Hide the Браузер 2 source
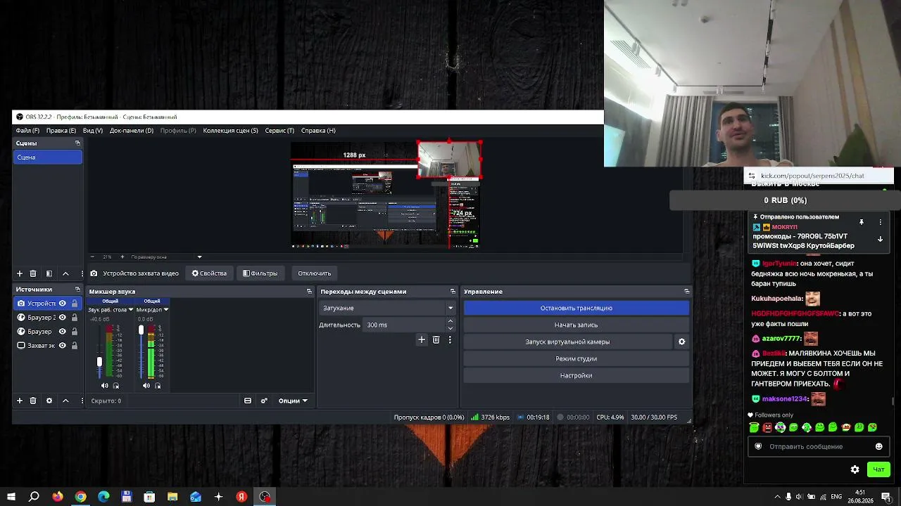 tap(63, 318)
